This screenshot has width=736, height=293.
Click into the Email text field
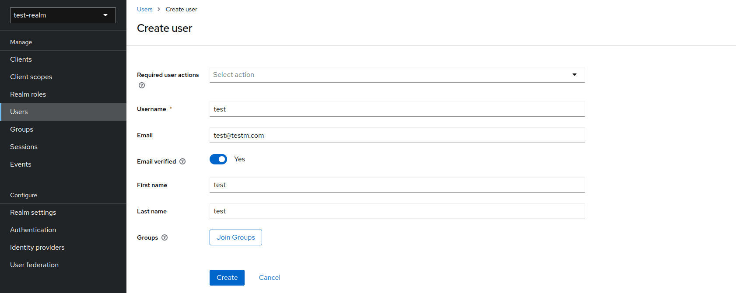point(397,136)
